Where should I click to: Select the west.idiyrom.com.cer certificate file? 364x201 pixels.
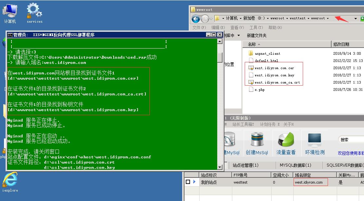coord(274,68)
